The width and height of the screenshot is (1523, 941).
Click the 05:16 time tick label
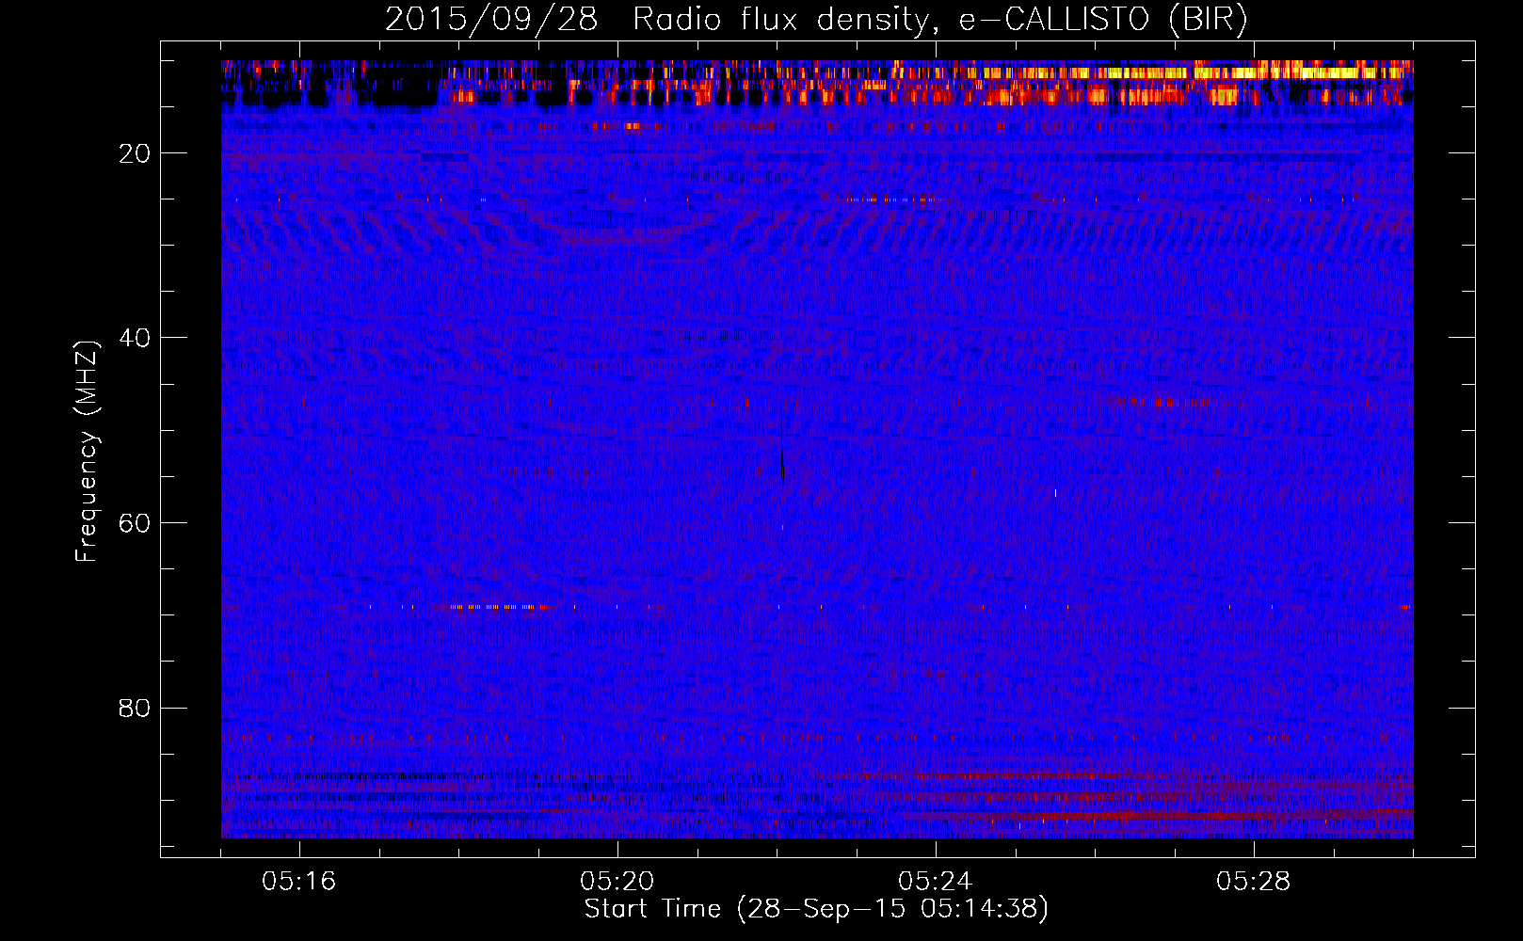pyautogui.click(x=299, y=882)
